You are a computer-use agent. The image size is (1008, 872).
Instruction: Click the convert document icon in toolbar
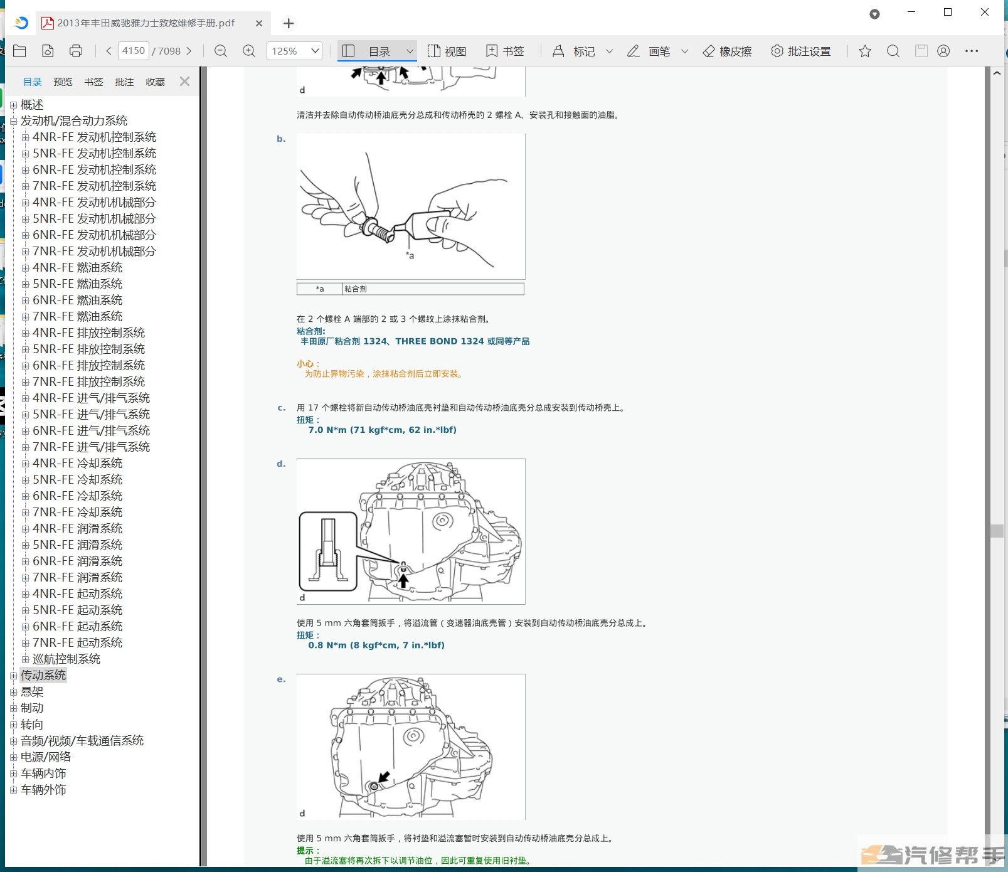(48, 51)
